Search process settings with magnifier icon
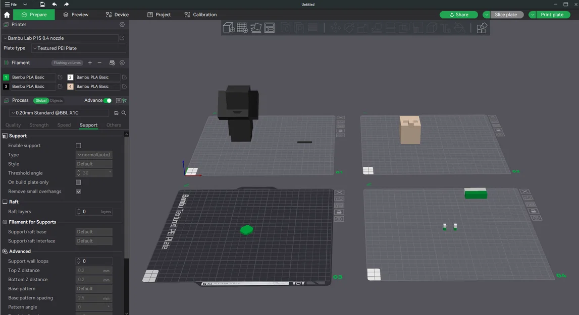The height and width of the screenshot is (315, 579). pos(124,113)
